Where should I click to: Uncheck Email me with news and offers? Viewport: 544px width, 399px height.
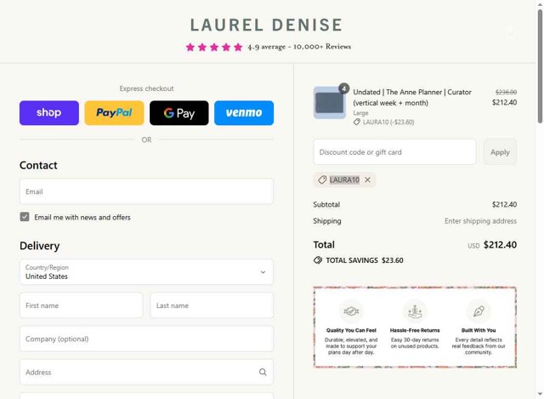coord(25,217)
